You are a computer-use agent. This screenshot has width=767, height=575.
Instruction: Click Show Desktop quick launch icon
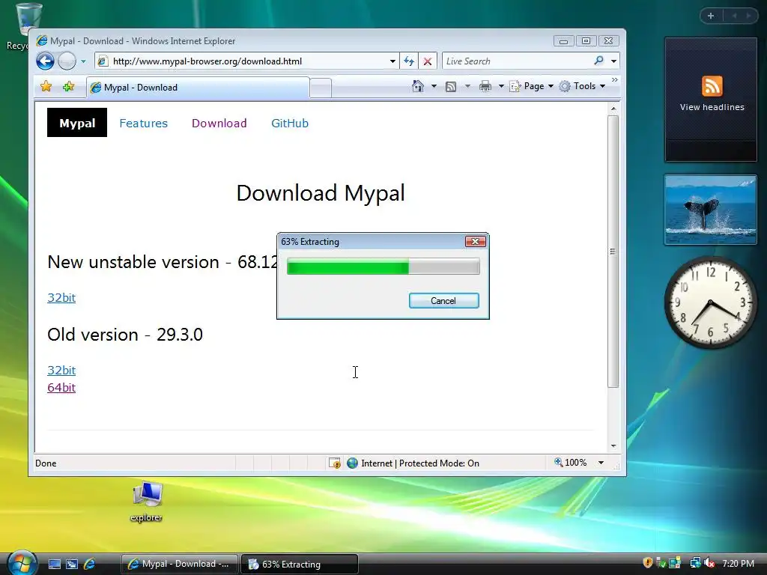54,565
